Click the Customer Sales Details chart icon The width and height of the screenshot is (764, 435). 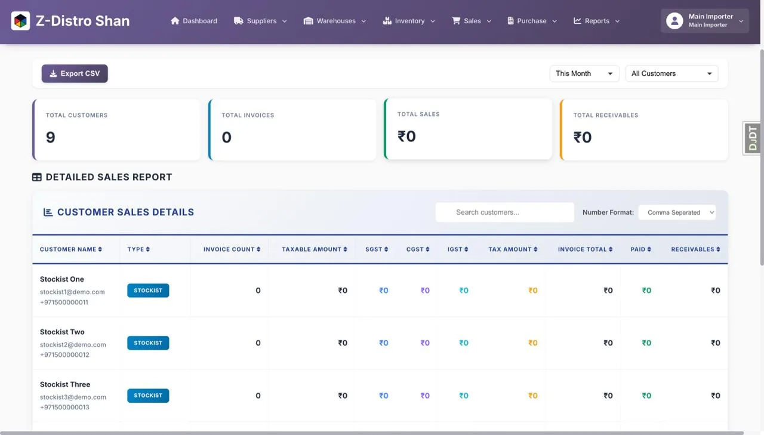tap(48, 212)
